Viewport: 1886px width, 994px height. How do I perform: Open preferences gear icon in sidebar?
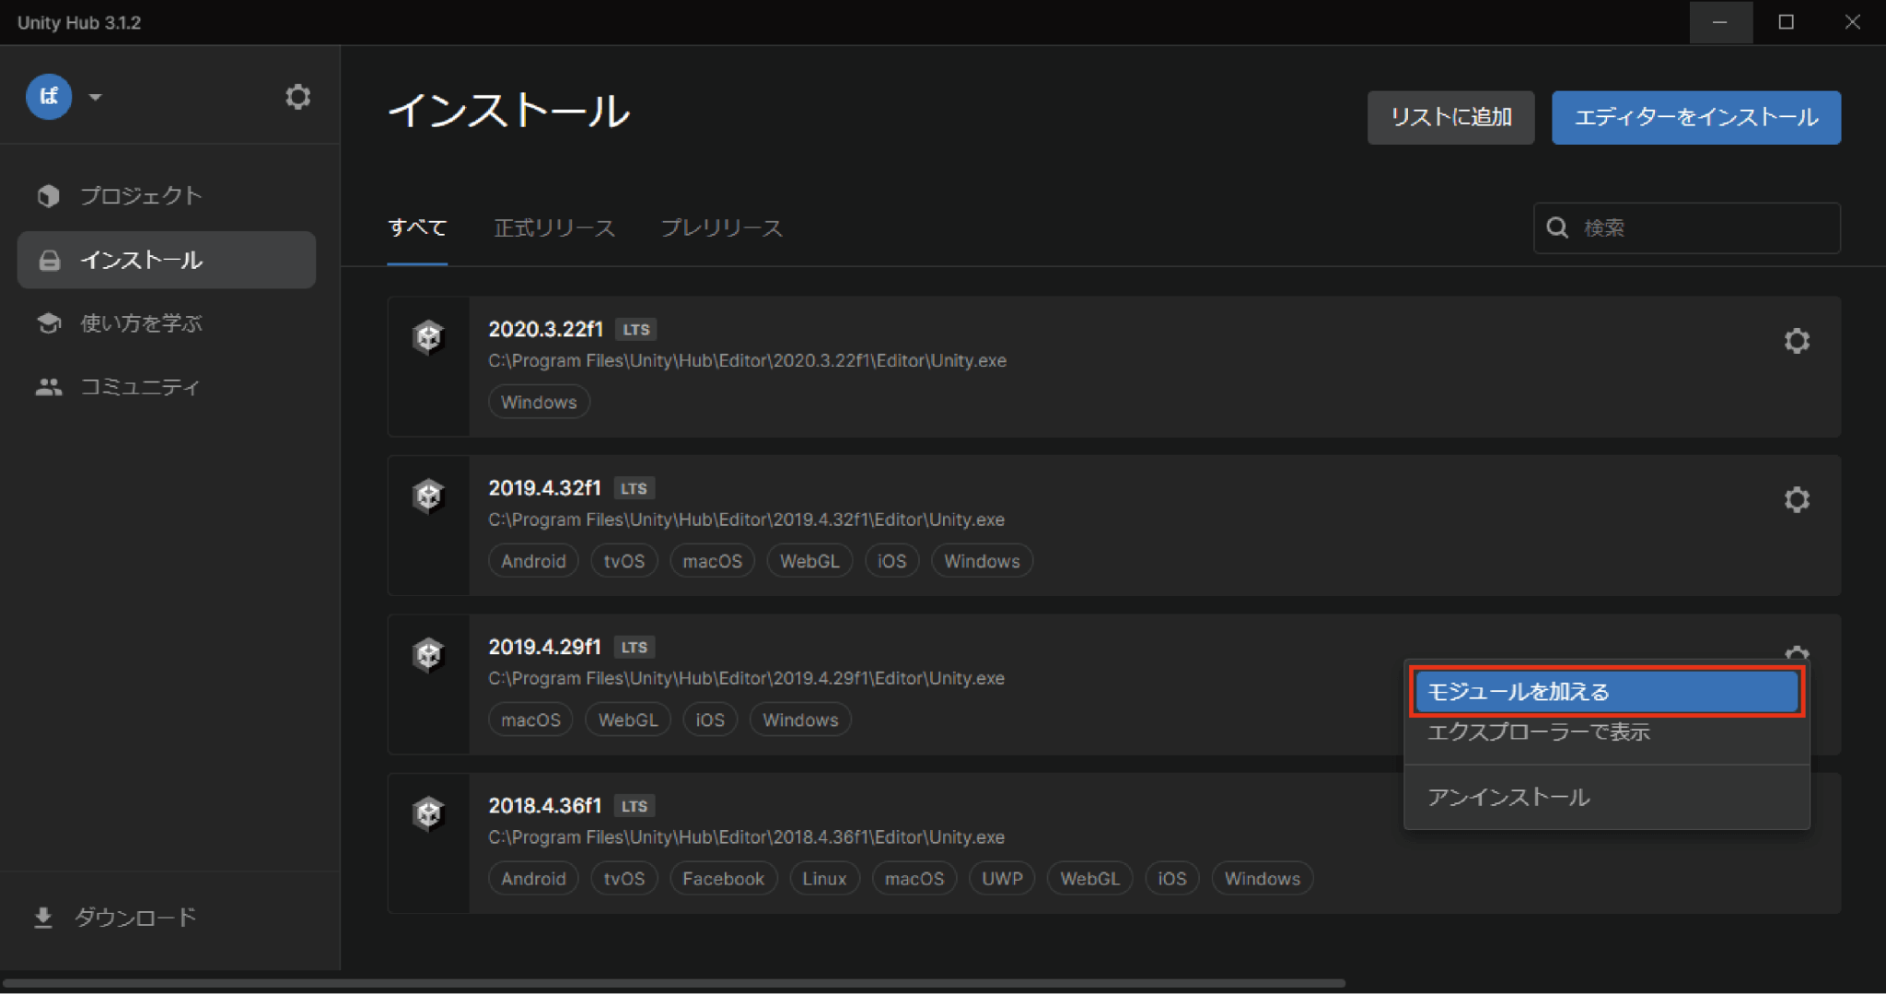point(297,97)
